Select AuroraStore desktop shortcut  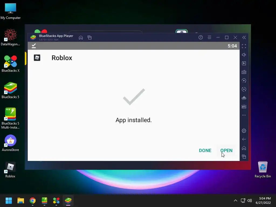point(11,143)
